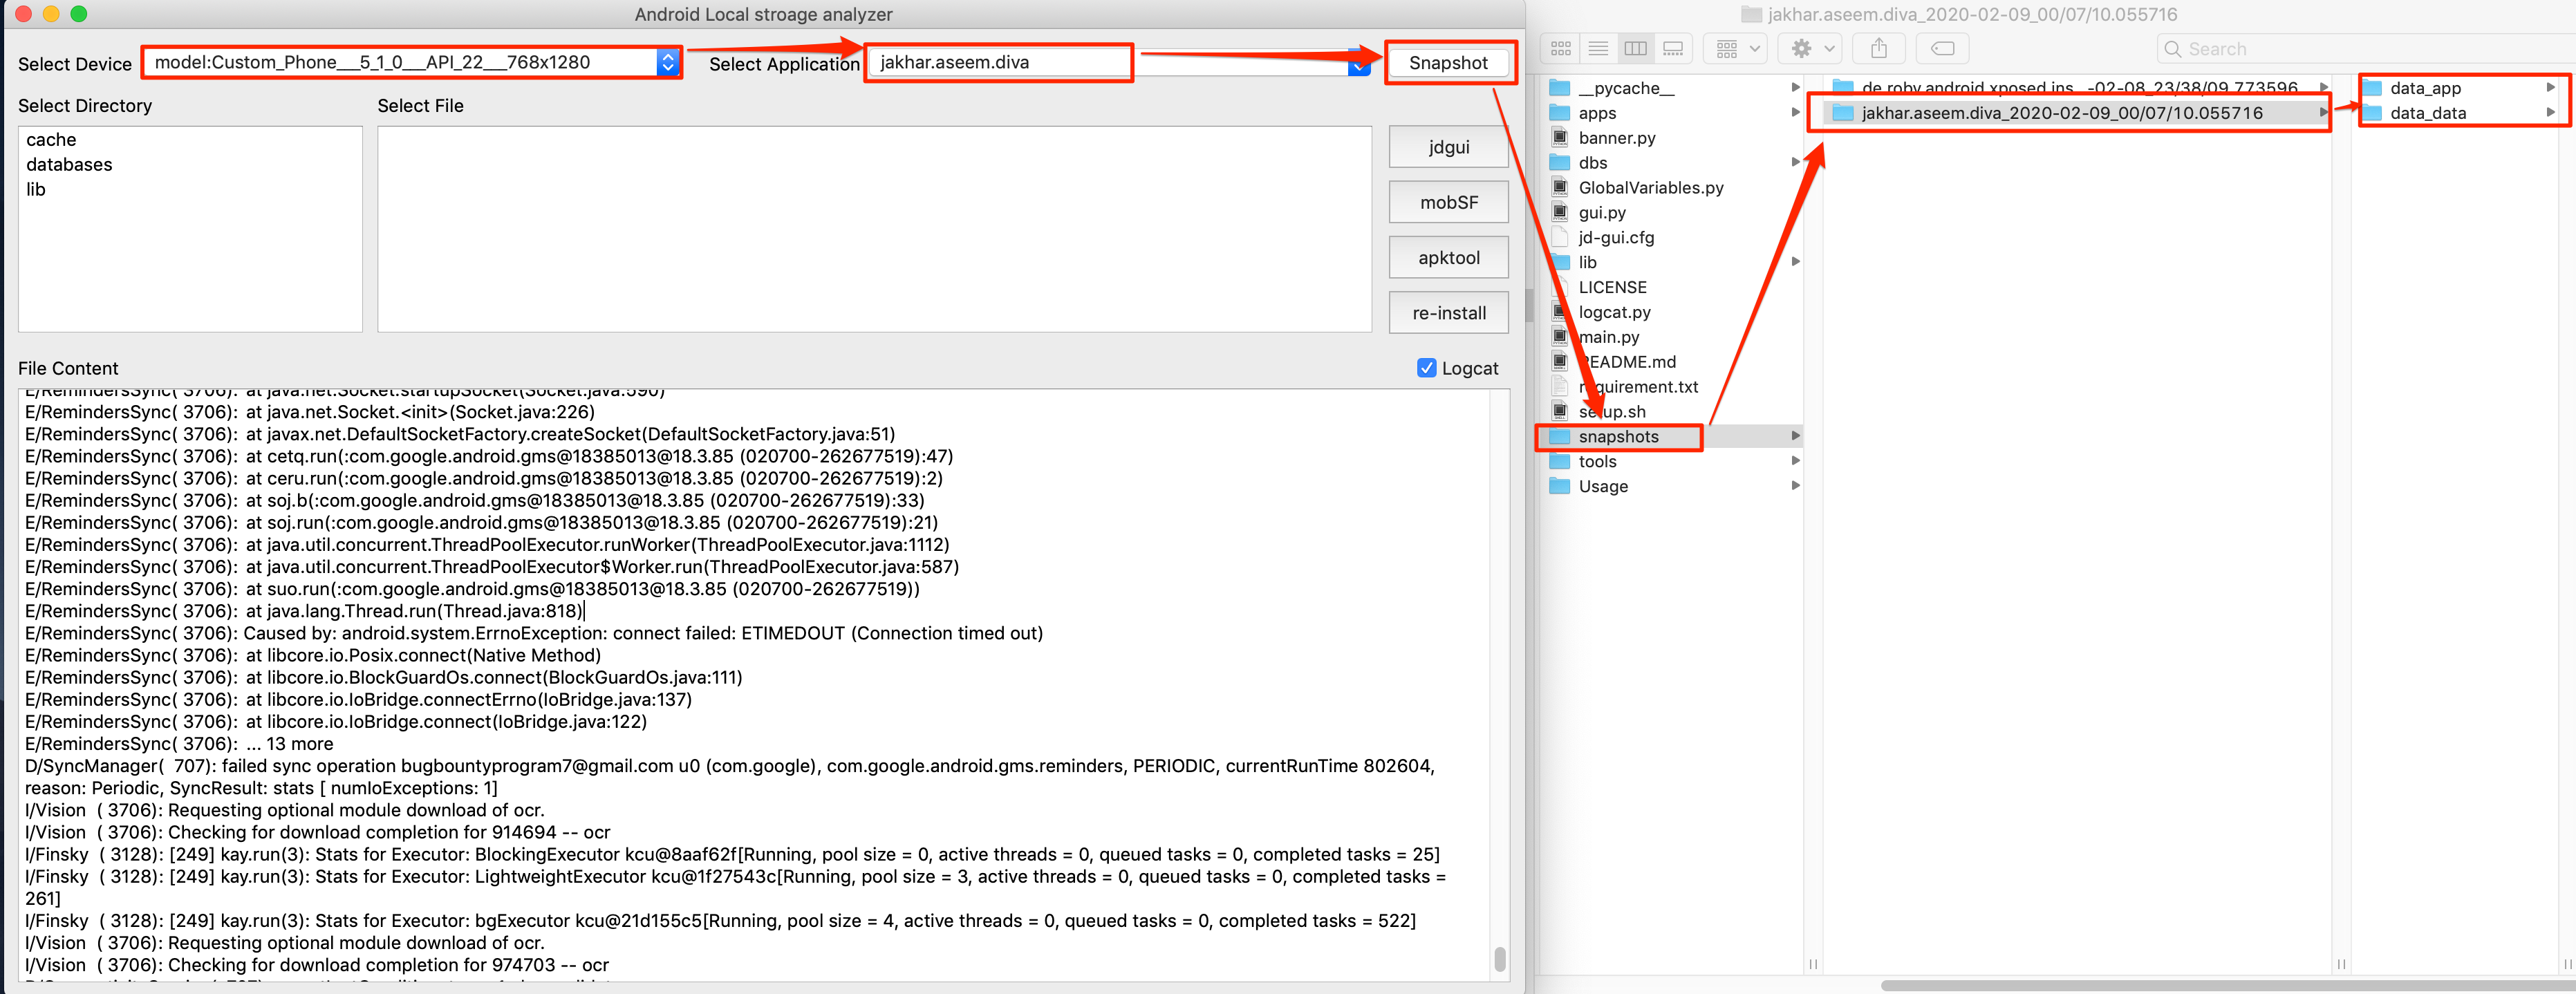Click the File Content vertical scrollbar
This screenshot has height=994, width=2576.
pyautogui.click(x=1499, y=958)
